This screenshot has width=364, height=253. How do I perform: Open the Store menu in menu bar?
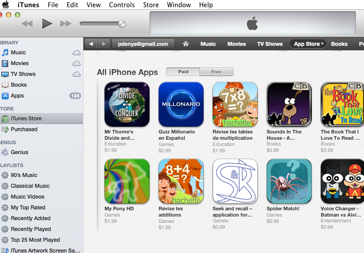[x=151, y=5]
